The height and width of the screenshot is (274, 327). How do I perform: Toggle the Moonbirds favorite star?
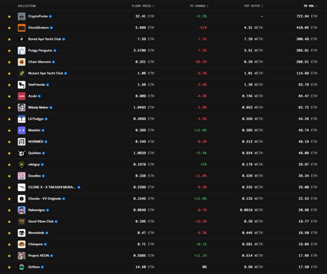[x=9, y=233]
